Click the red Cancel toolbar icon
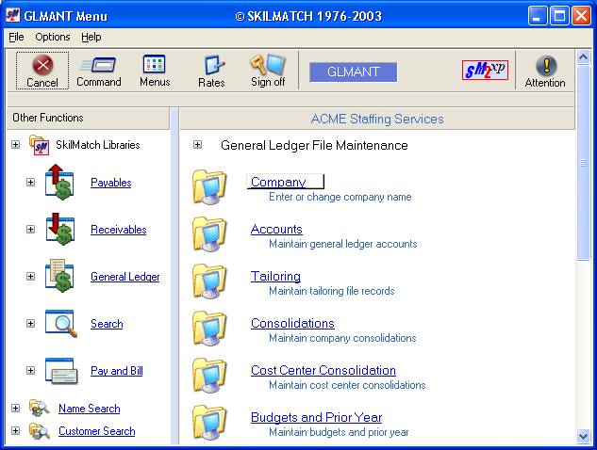This screenshot has height=450, width=597. coord(41,66)
